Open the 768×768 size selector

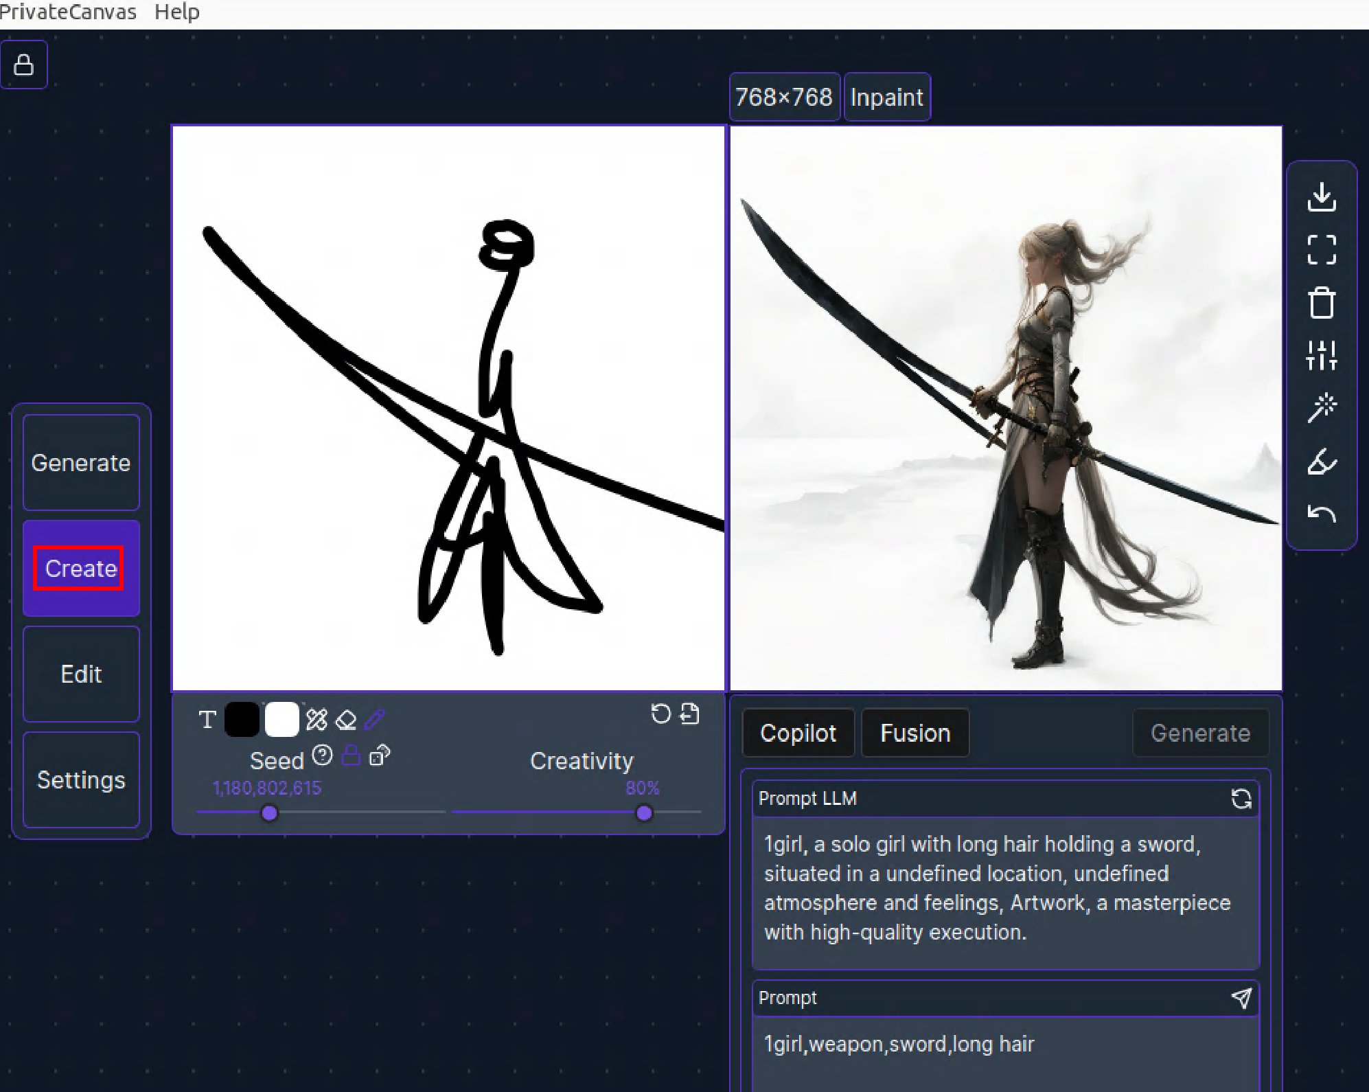point(784,97)
